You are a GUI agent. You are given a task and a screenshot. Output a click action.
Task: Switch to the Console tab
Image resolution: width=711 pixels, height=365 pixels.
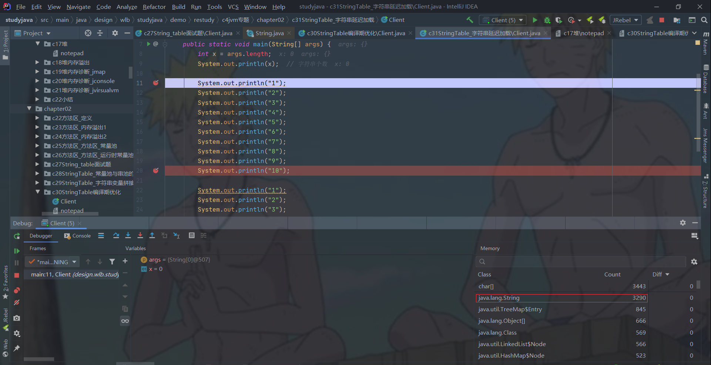[x=77, y=236]
